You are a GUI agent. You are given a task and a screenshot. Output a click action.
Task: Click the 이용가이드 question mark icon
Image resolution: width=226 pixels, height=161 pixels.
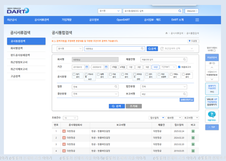212,115
